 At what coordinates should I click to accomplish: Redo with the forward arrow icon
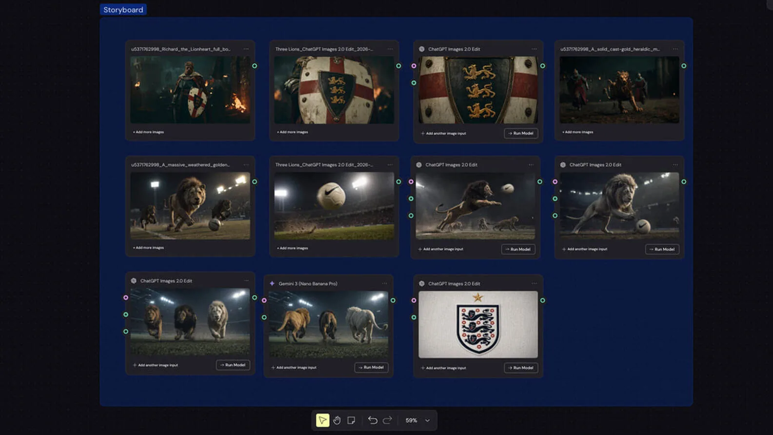click(x=387, y=420)
